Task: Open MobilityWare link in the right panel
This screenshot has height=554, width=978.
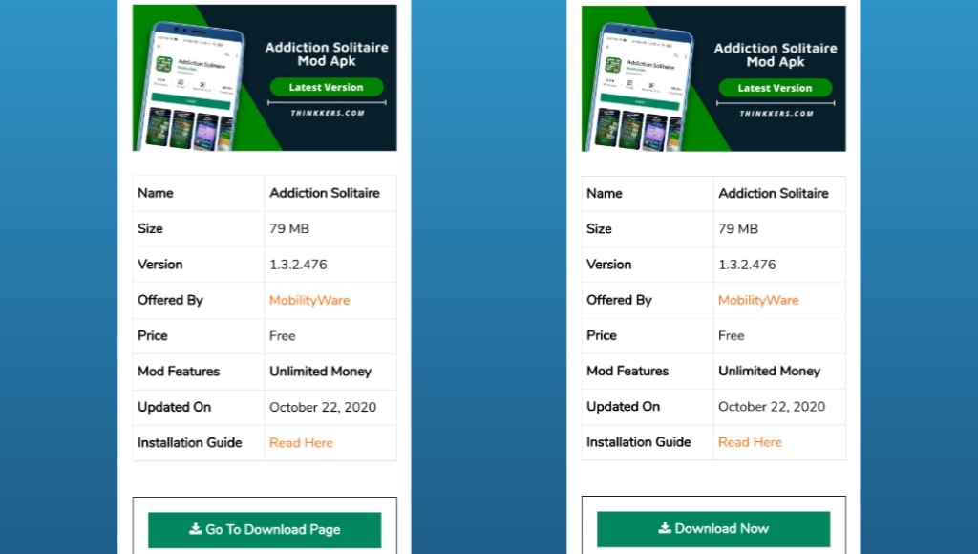Action: click(x=758, y=300)
